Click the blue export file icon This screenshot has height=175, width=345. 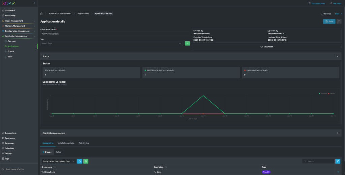pos(80,161)
